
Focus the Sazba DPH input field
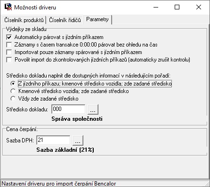53,140
